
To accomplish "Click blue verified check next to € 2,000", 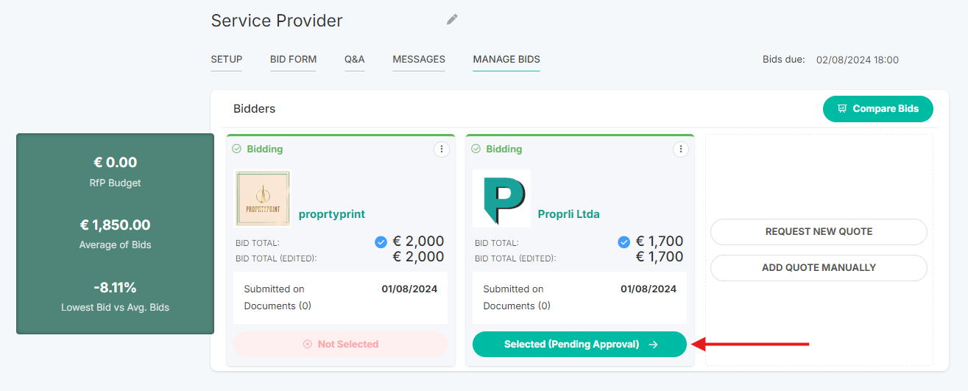I will (x=381, y=242).
